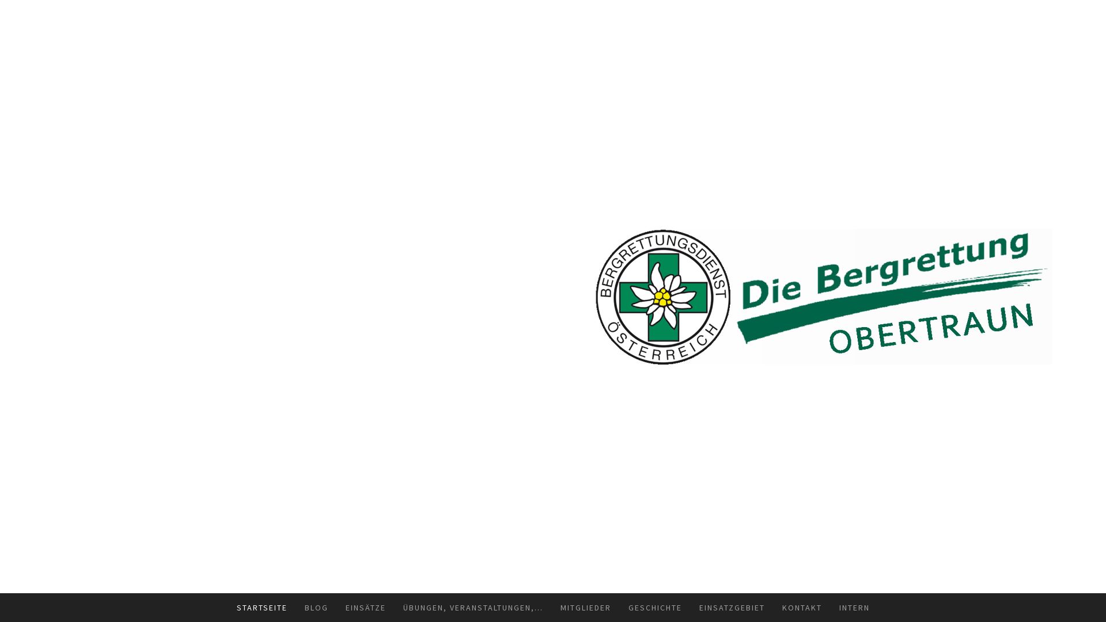Image resolution: width=1106 pixels, height=622 pixels.
Task: View the Mitglieder page
Action: 585,608
